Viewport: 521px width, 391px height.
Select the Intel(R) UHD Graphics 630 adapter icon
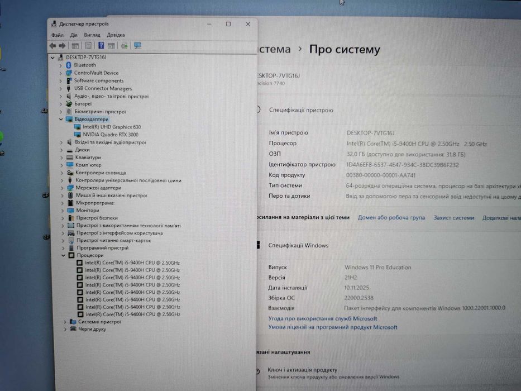[x=78, y=127]
